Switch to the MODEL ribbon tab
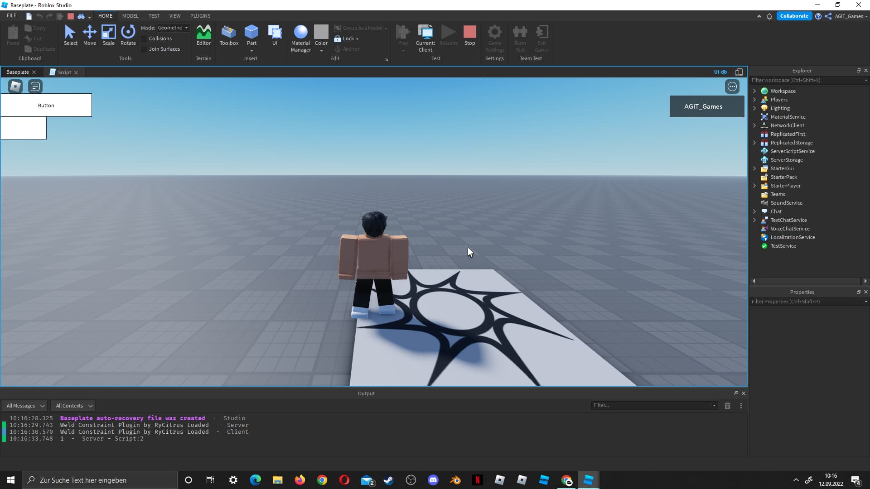Image resolution: width=870 pixels, height=489 pixels. (x=130, y=16)
